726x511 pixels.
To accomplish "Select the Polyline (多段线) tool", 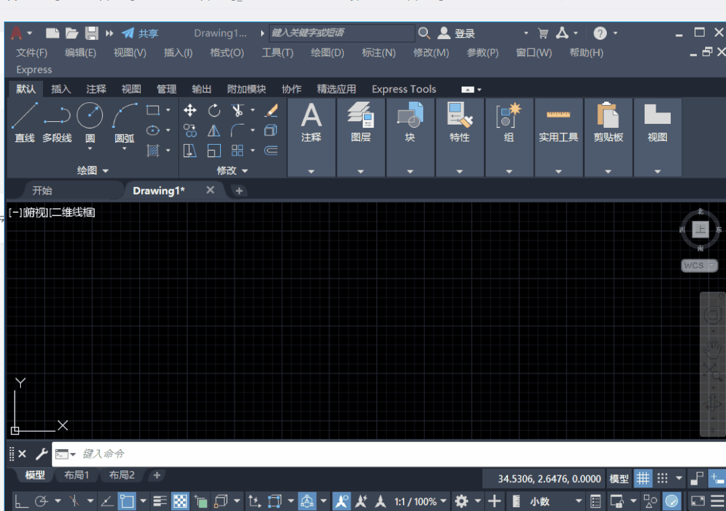I will [57, 123].
